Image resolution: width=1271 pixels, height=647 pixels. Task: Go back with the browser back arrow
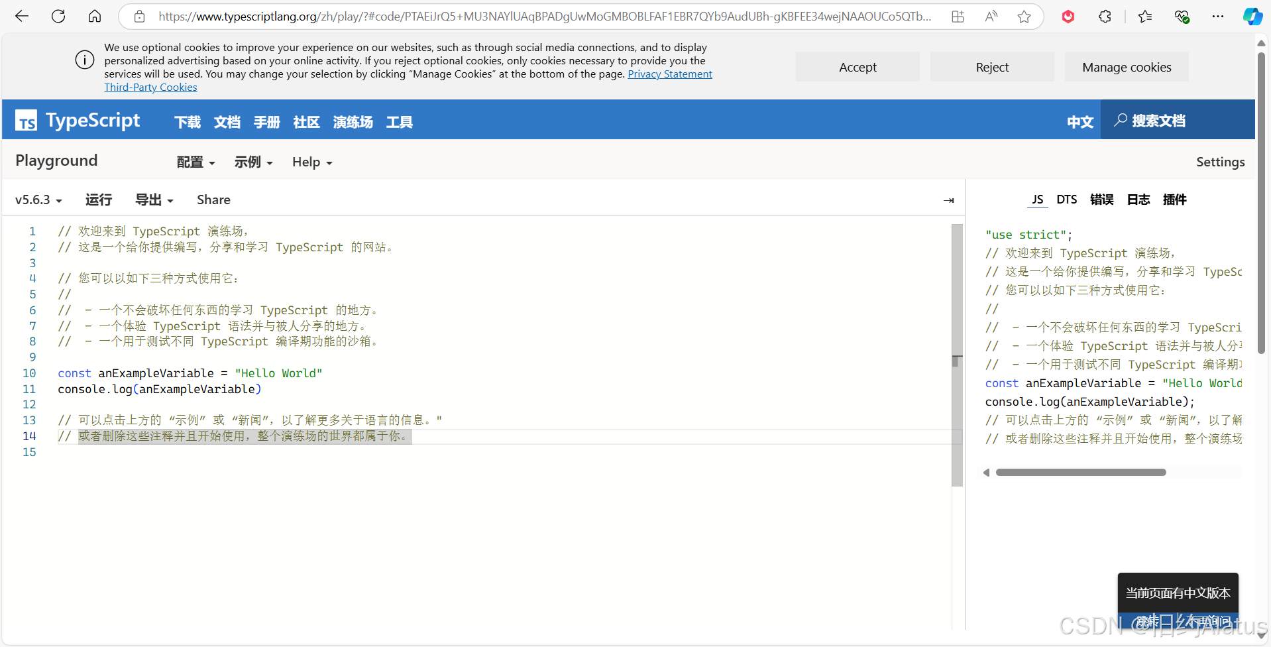22,17
